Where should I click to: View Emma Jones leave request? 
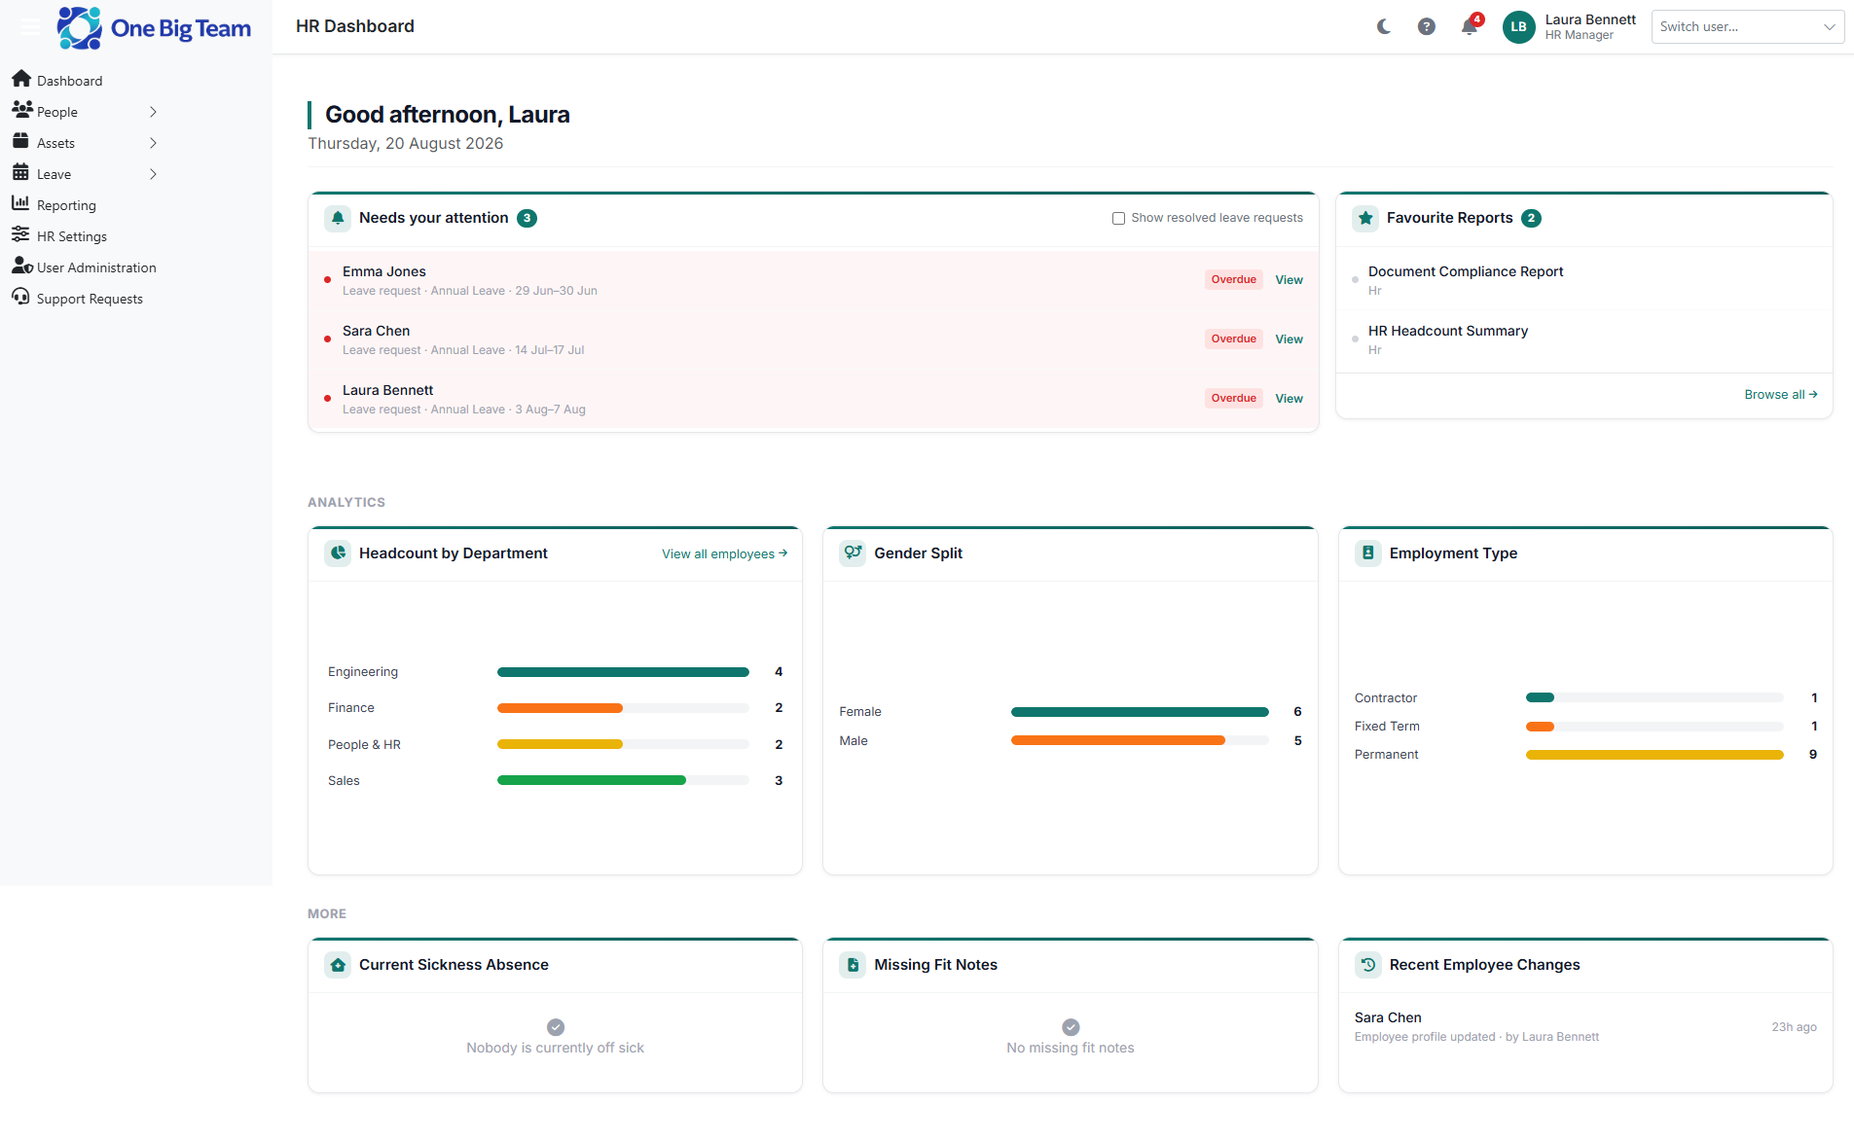click(1289, 280)
